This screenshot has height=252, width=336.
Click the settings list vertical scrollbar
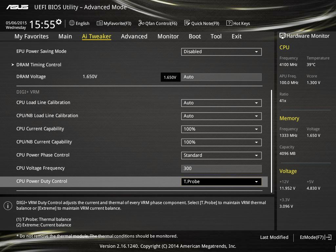tap(271, 141)
